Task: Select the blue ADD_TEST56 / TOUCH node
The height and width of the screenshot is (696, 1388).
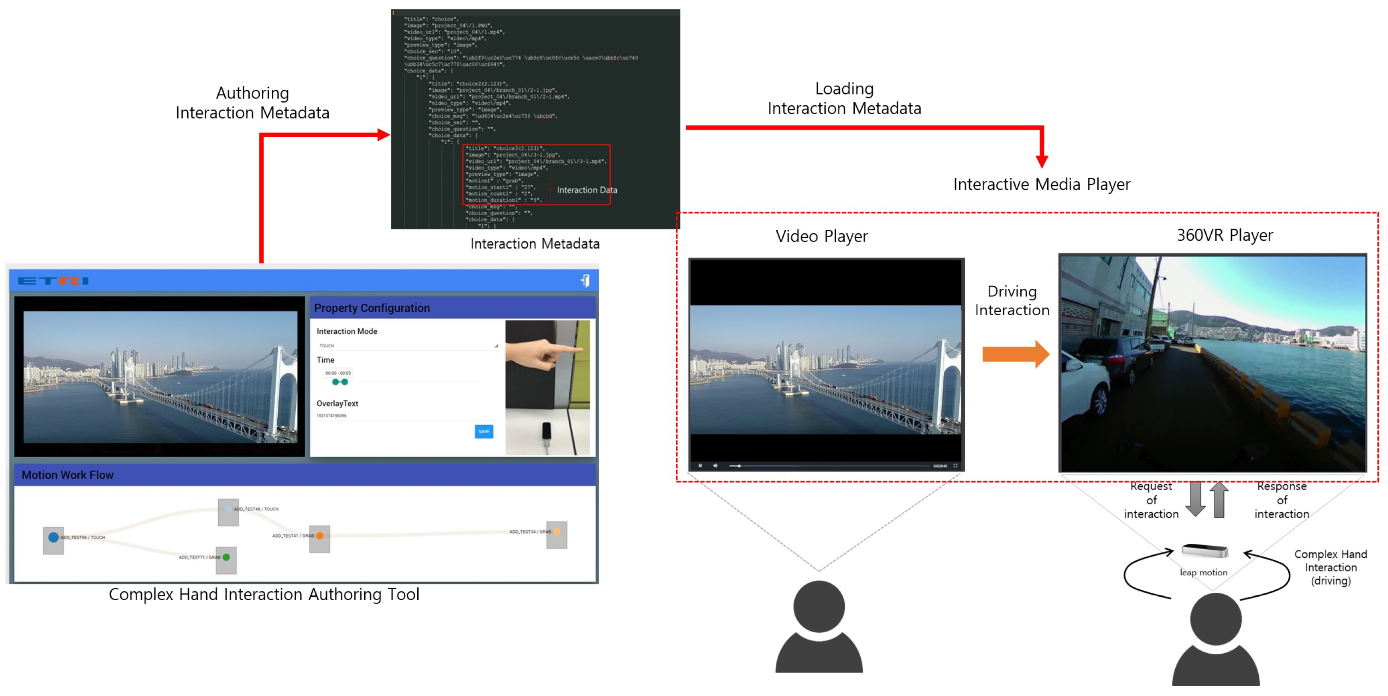Action: pyautogui.click(x=53, y=537)
